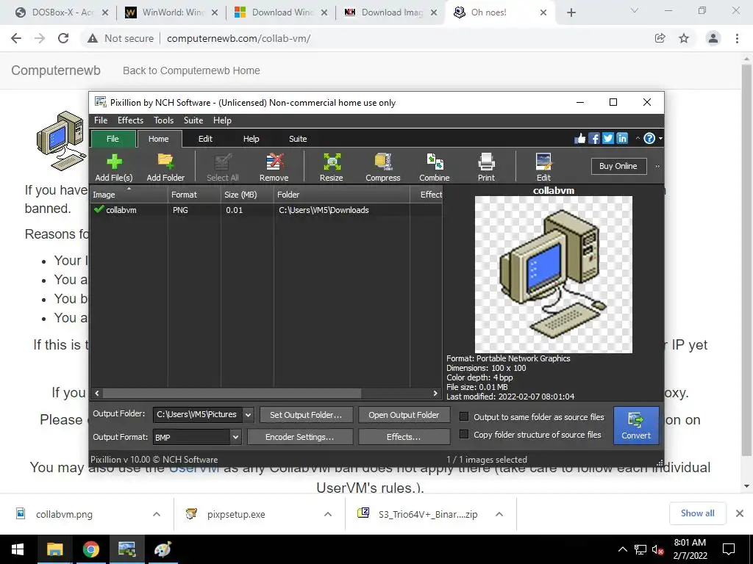753x564 pixels.
Task: Open File Explorer from taskbar
Action: click(54, 549)
